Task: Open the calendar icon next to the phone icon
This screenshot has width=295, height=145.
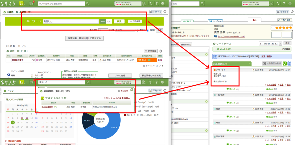Action: (289, 63)
